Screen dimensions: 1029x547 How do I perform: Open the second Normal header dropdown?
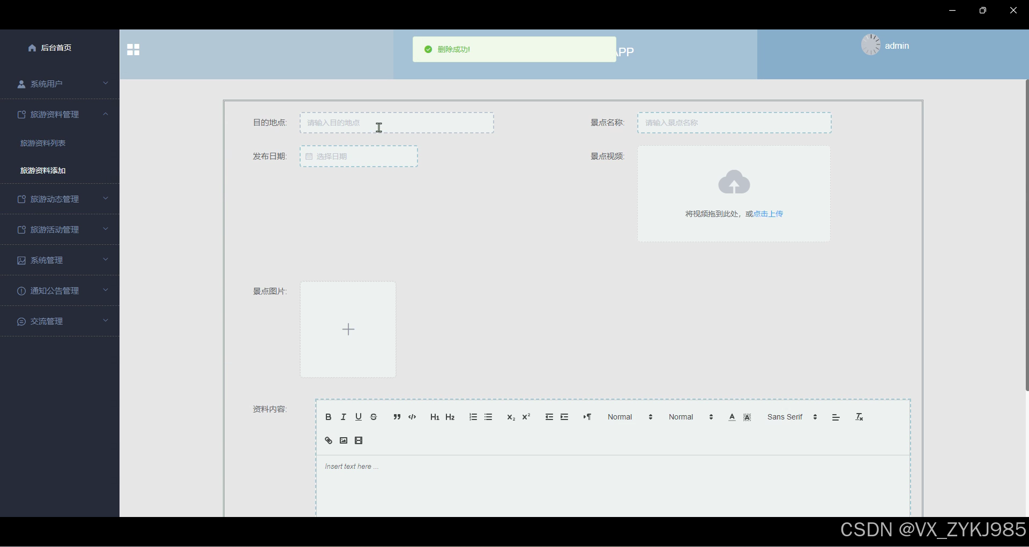[x=691, y=417]
